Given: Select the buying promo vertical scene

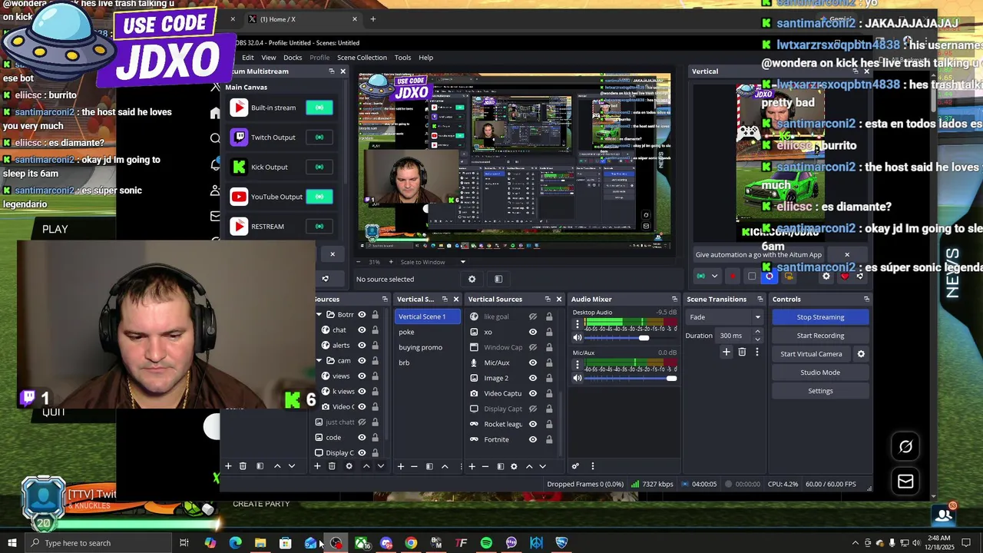Looking at the screenshot, I should click(420, 347).
